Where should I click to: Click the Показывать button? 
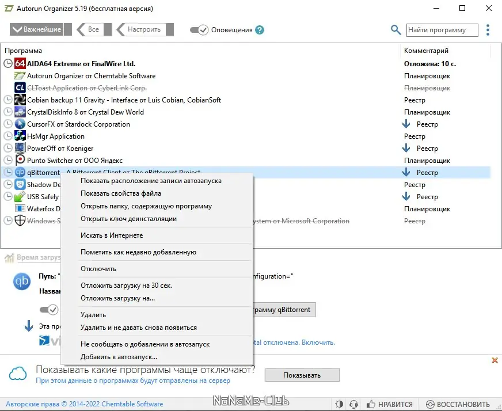click(302, 375)
